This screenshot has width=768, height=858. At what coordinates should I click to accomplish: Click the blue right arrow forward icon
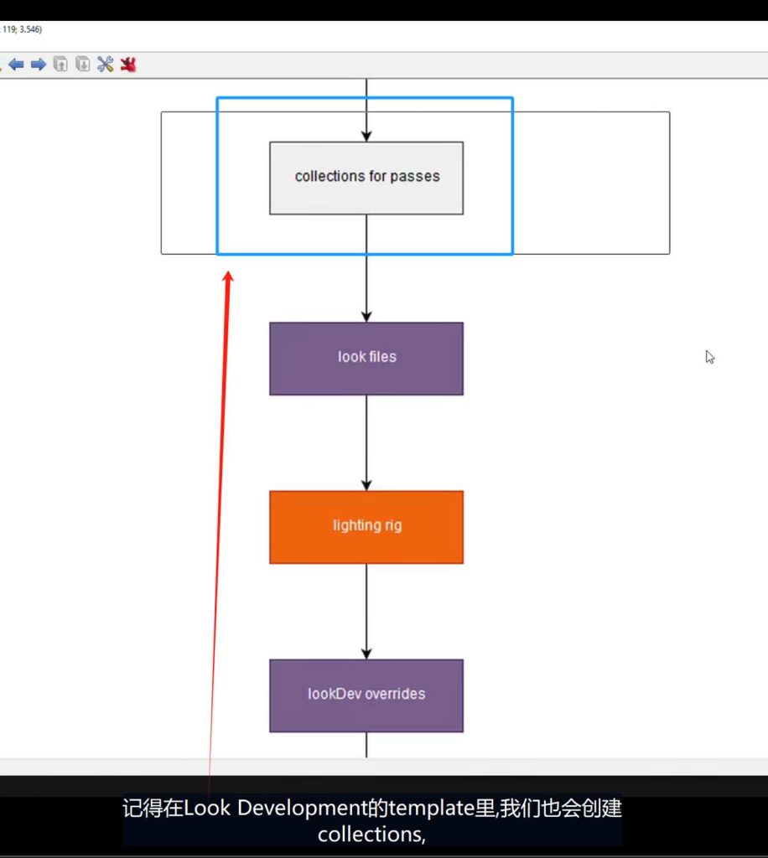pos(39,65)
